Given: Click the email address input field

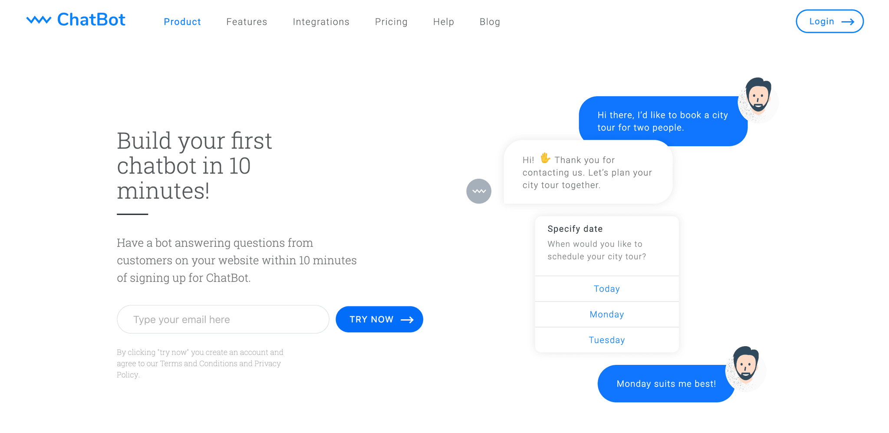Looking at the screenshot, I should pos(223,319).
